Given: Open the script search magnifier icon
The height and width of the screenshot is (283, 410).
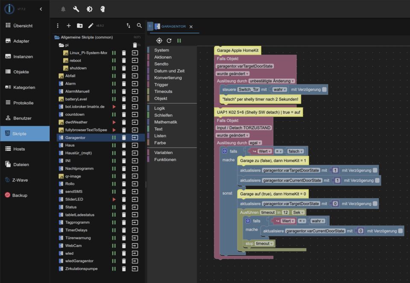Looking at the screenshot, I should pos(139,26).
